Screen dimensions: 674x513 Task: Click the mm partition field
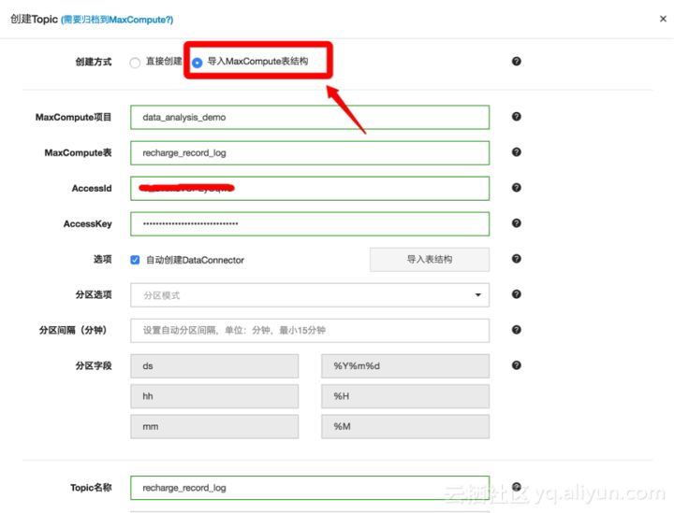pyautogui.click(x=214, y=426)
